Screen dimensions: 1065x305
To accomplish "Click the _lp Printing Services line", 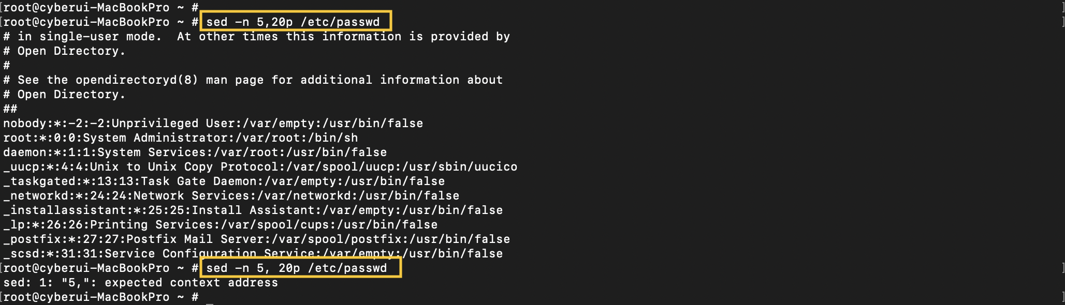I will click(221, 225).
